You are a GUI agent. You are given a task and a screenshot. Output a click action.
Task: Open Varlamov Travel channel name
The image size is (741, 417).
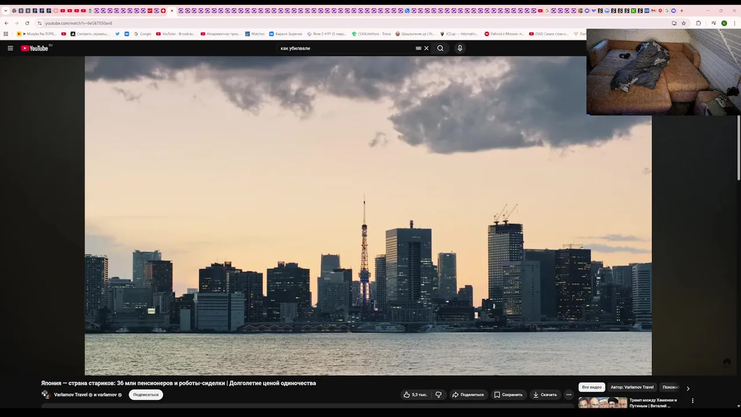click(x=71, y=394)
